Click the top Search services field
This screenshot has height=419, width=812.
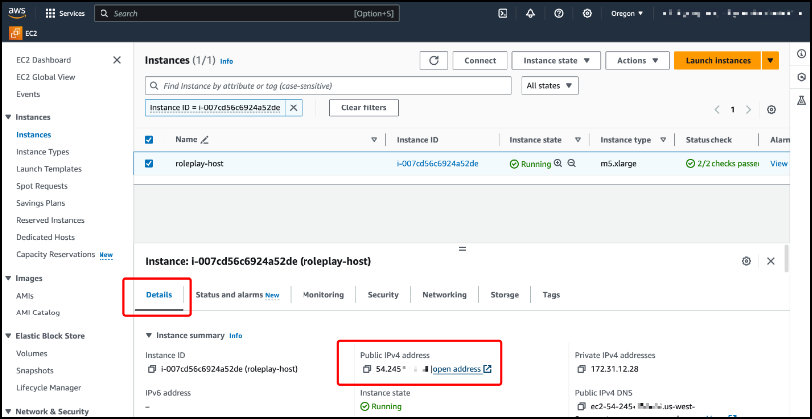(x=247, y=14)
